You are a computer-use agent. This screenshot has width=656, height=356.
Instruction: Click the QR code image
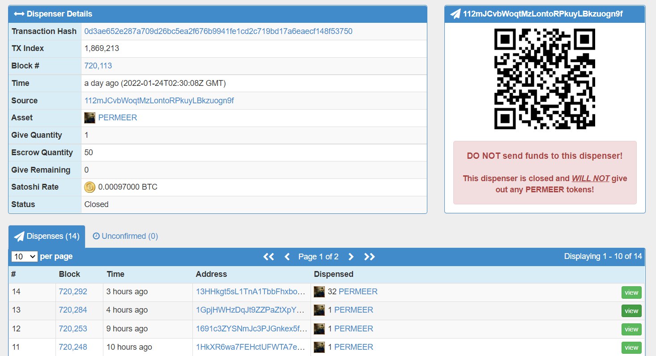point(545,79)
